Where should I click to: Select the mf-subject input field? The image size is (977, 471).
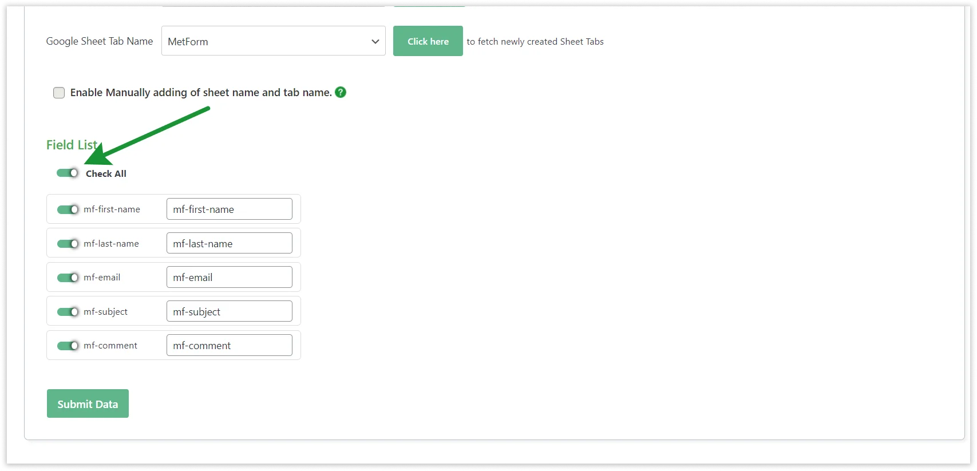click(x=229, y=311)
